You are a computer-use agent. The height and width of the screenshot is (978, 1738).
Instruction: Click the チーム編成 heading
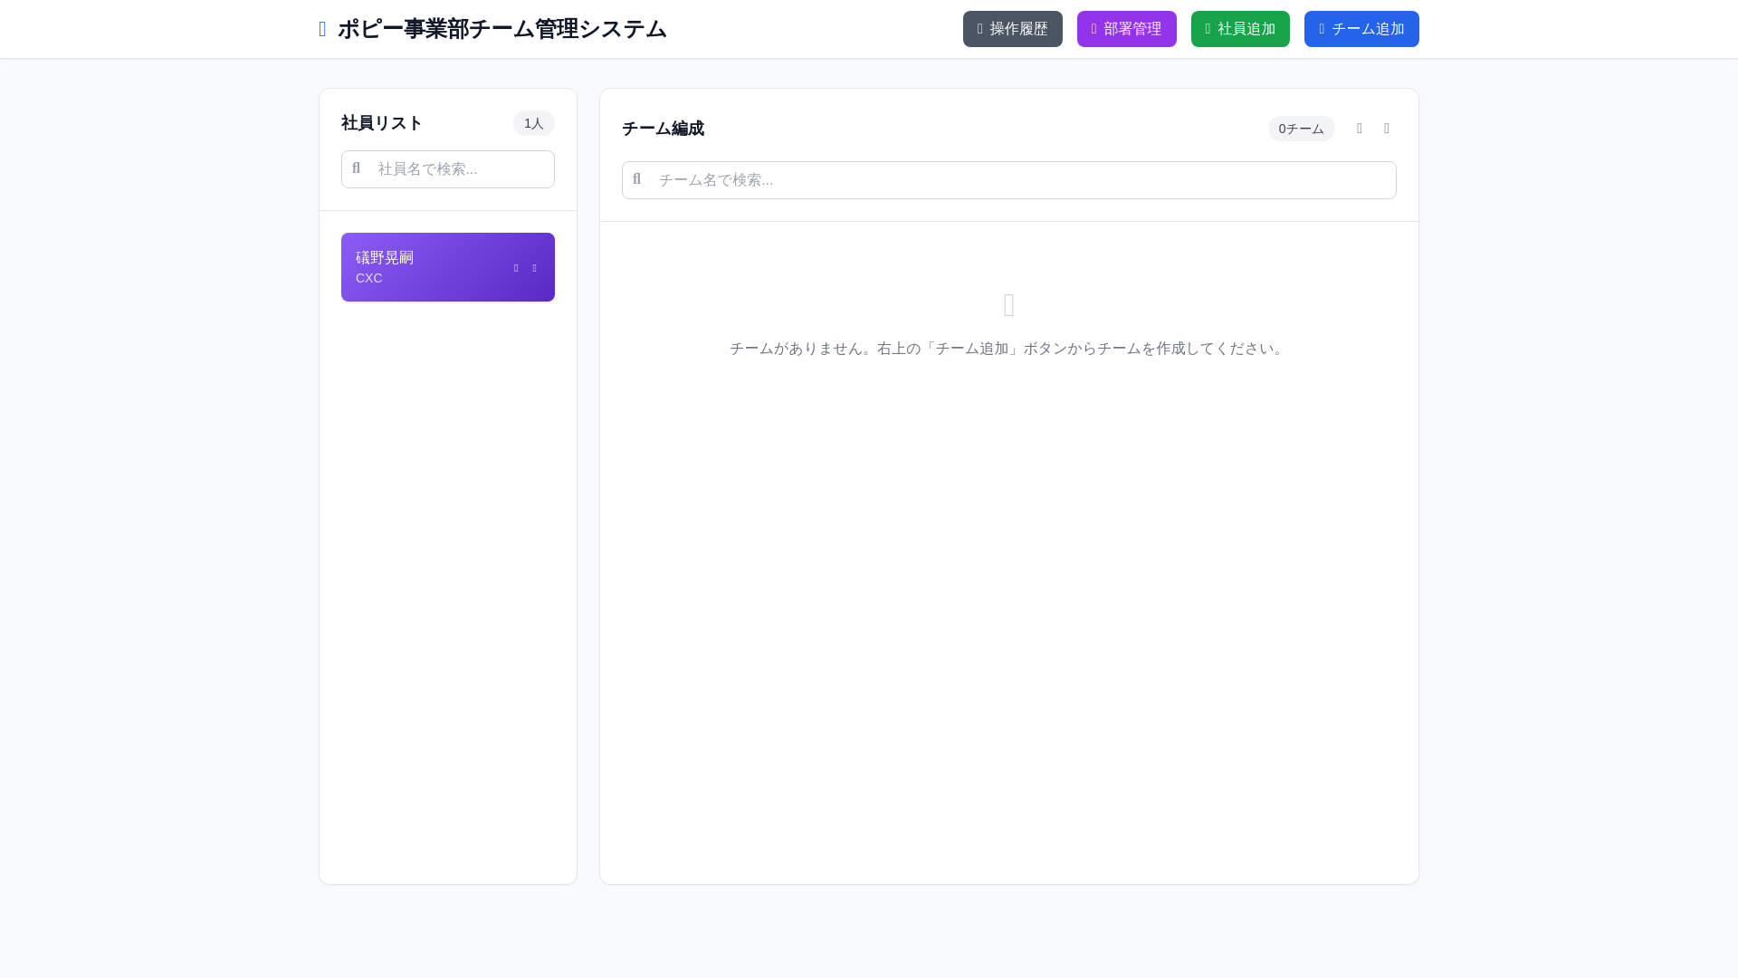click(663, 129)
